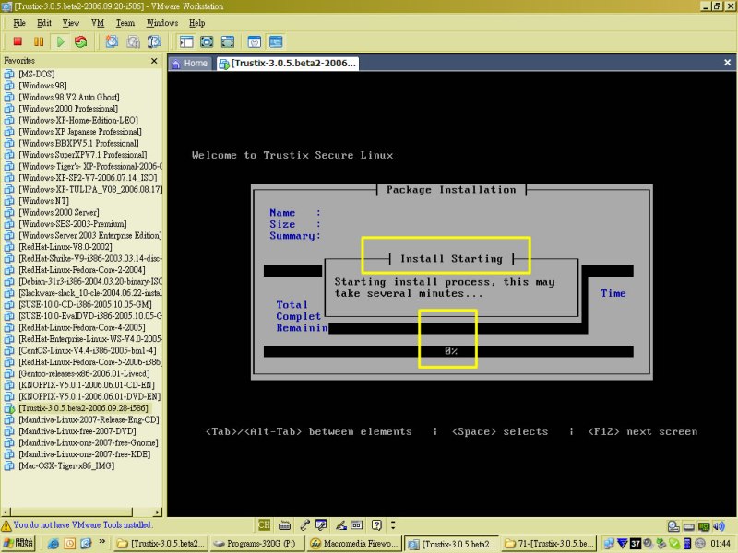Toggle the Favorites sidebar view icon
The image size is (738, 553).
[x=186, y=41]
